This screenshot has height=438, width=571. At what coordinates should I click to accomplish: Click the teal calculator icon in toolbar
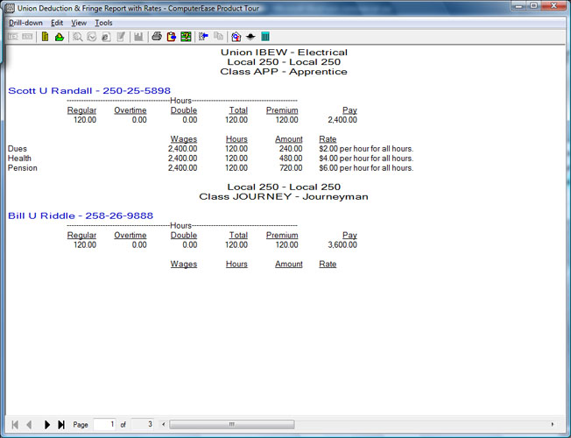265,37
